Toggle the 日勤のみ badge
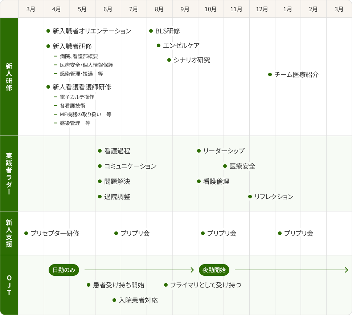This screenshot has height=315, width=352. click(63, 270)
